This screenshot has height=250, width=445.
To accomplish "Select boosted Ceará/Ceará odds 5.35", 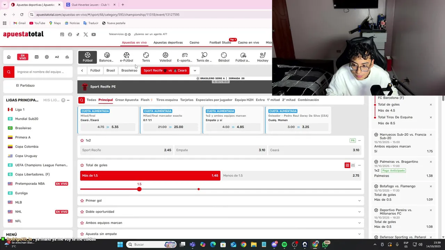I will point(108,127).
